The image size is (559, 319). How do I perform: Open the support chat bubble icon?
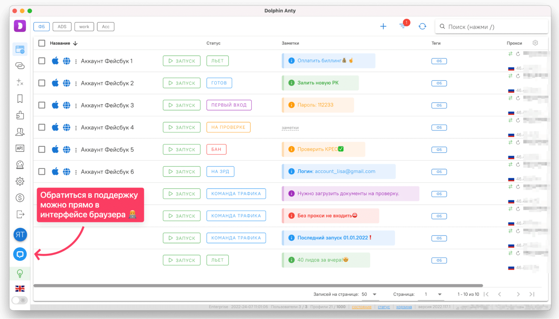click(x=20, y=254)
